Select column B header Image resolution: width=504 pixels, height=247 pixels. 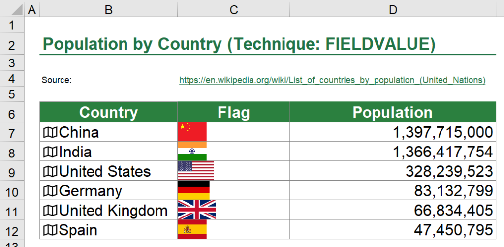tap(108, 9)
